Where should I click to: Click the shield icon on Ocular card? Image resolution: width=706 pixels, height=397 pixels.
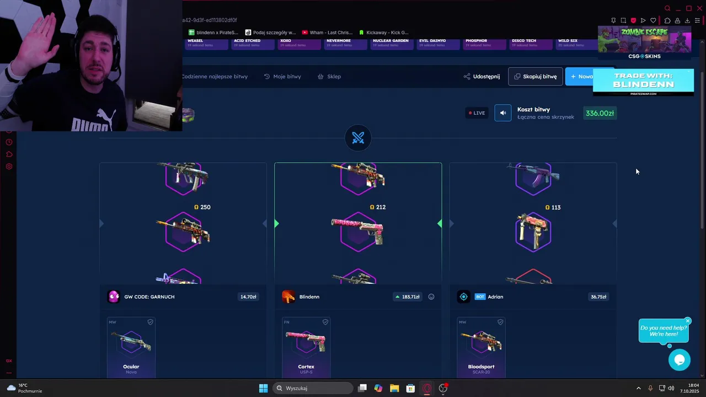150,322
